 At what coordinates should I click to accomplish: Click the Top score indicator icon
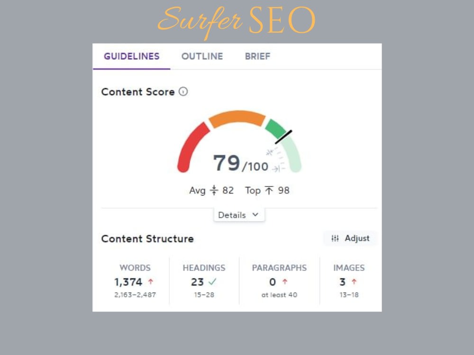click(x=270, y=190)
